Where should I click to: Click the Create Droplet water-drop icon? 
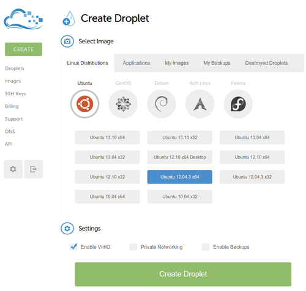(69, 18)
